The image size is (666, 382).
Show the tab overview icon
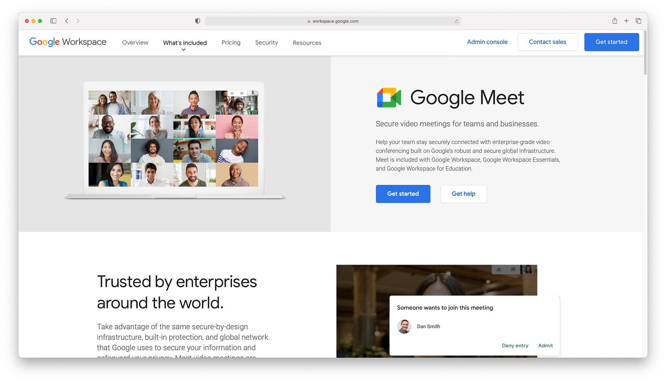coord(638,21)
